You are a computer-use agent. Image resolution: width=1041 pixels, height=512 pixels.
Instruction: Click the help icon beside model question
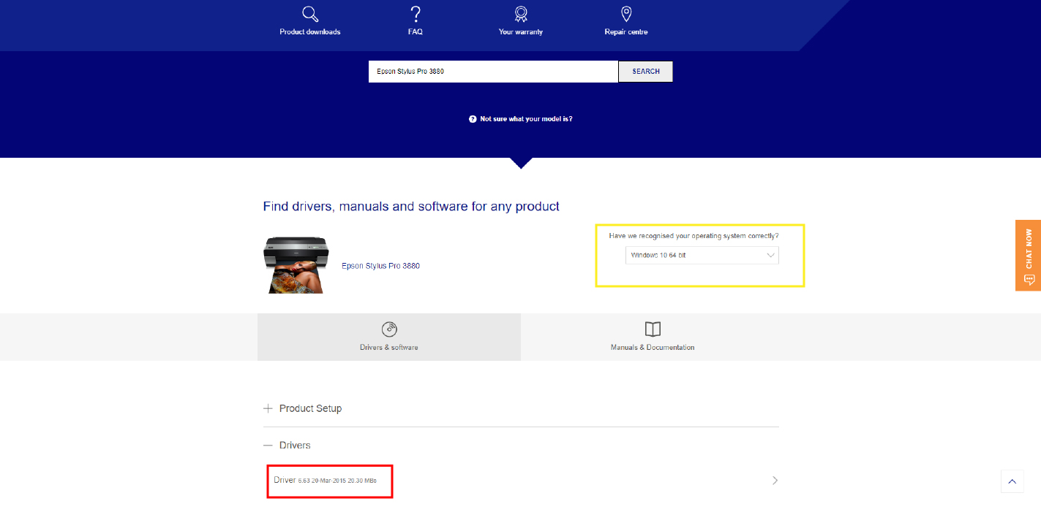tap(473, 118)
